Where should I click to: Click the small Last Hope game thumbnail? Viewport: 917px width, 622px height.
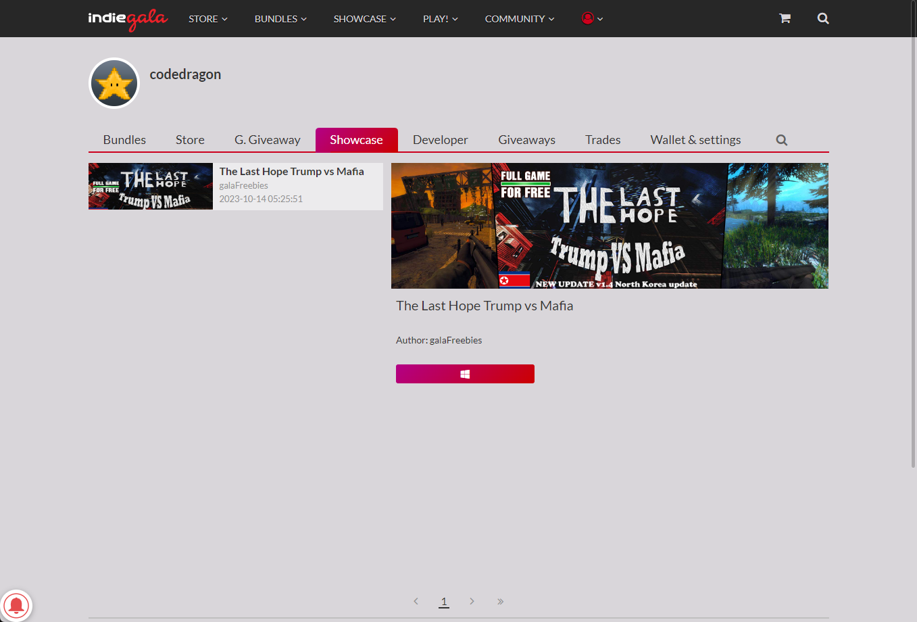pyautogui.click(x=151, y=186)
